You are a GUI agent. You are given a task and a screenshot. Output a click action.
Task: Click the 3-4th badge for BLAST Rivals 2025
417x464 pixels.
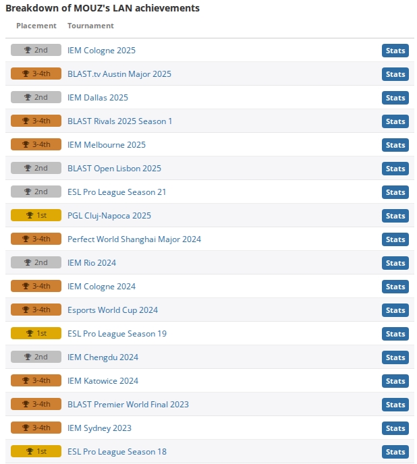click(36, 121)
